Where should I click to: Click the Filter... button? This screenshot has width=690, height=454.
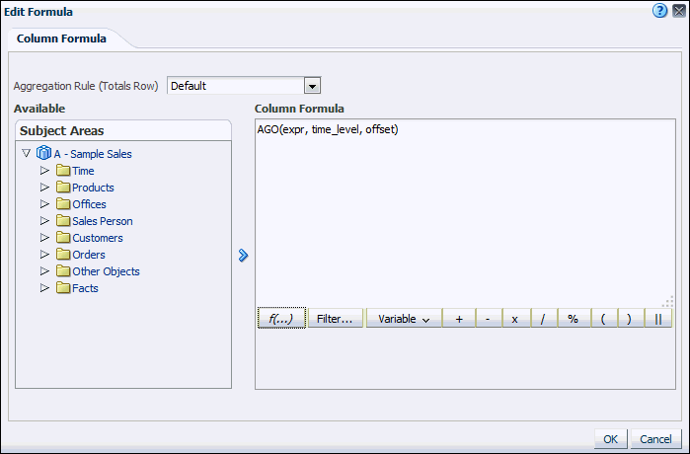[x=335, y=319]
